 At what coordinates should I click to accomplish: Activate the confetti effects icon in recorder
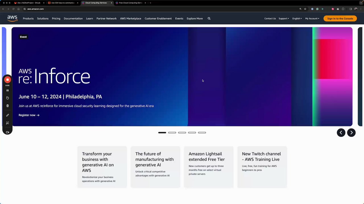click(8, 123)
